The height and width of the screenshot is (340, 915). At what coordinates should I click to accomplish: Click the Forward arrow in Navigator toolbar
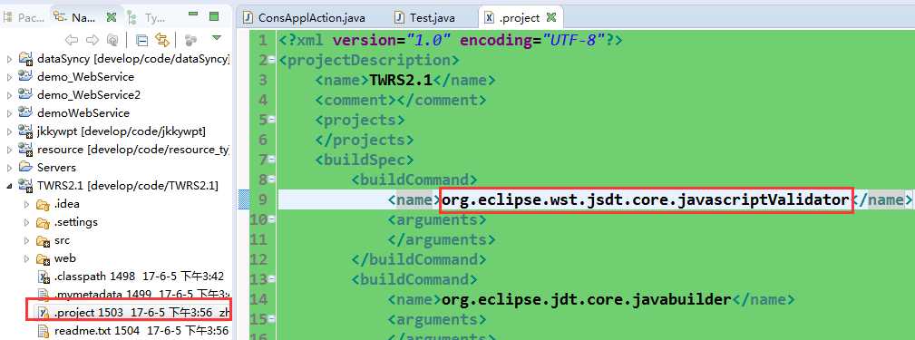tap(92, 40)
